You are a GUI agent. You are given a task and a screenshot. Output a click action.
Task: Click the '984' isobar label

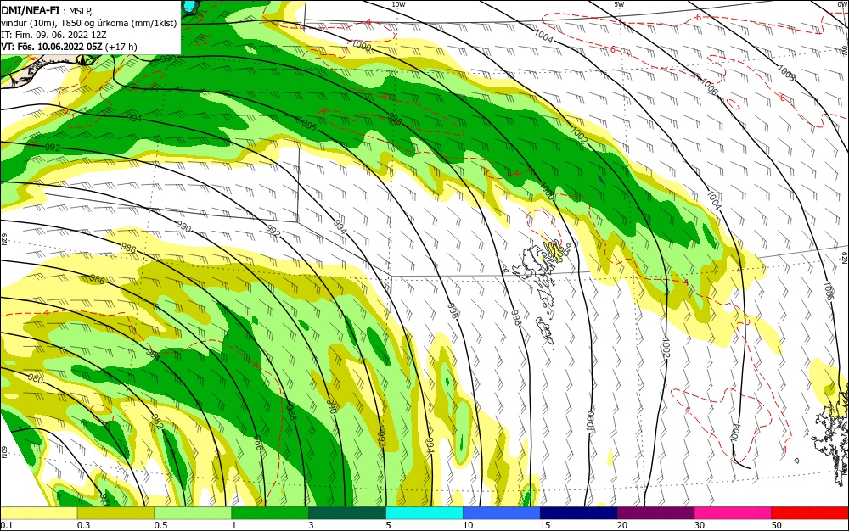tap(153, 355)
